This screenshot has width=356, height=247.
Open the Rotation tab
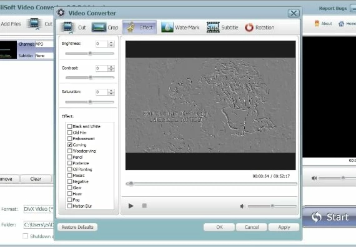[260, 28]
